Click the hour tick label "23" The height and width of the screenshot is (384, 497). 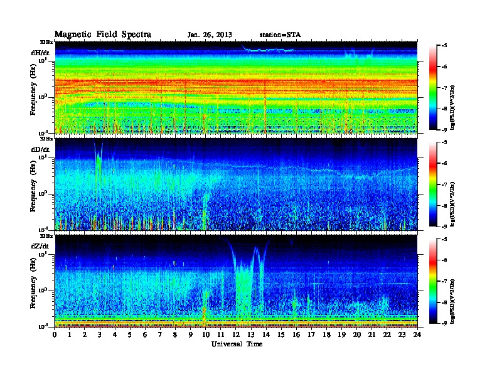coord(402,335)
